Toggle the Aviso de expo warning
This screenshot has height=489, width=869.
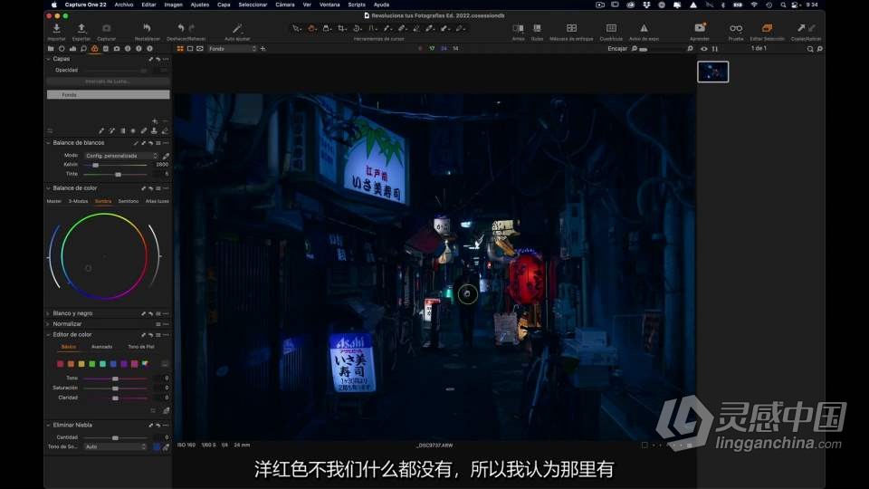[x=644, y=28]
